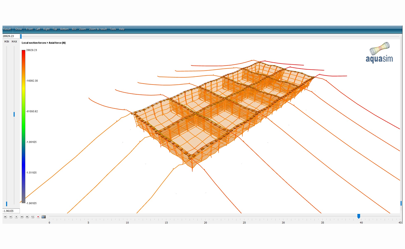Click the rewind playback button
Screen dimensions: 405x249
11,217
